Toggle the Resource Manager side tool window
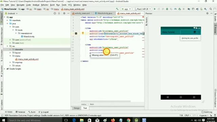217x122 pixels. (1, 36)
